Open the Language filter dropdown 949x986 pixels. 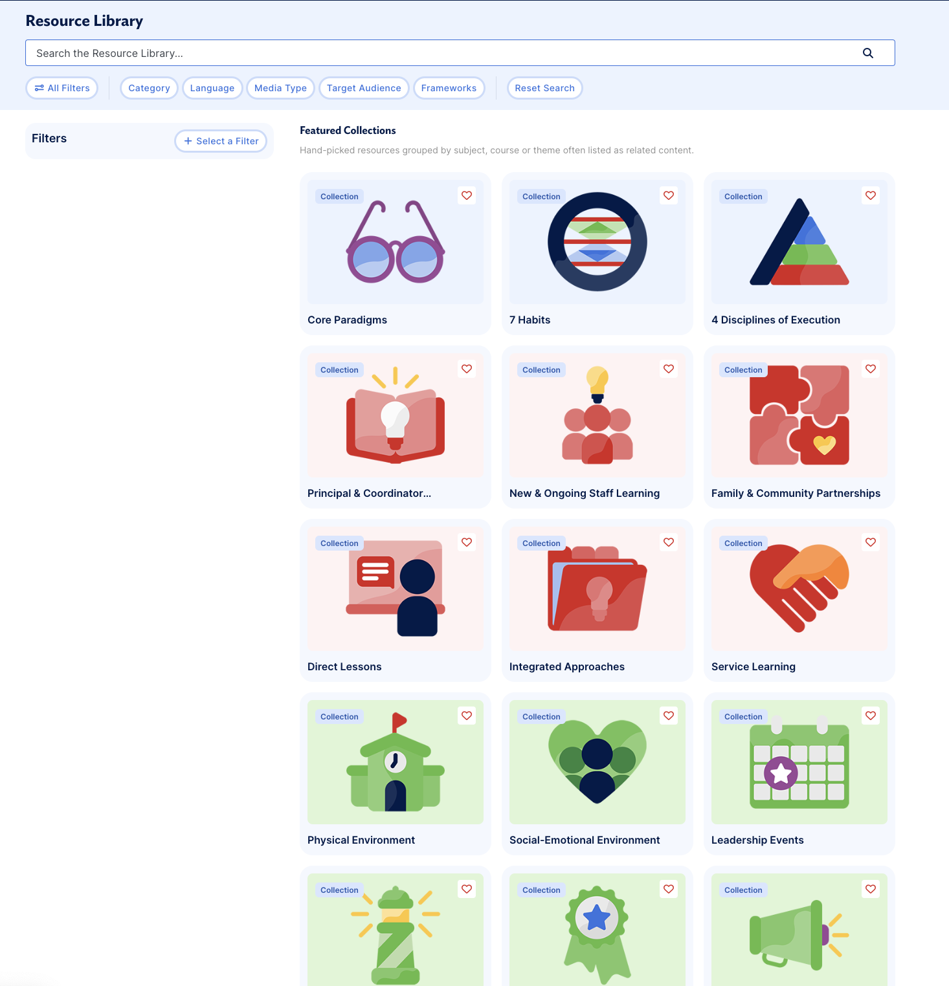(212, 88)
